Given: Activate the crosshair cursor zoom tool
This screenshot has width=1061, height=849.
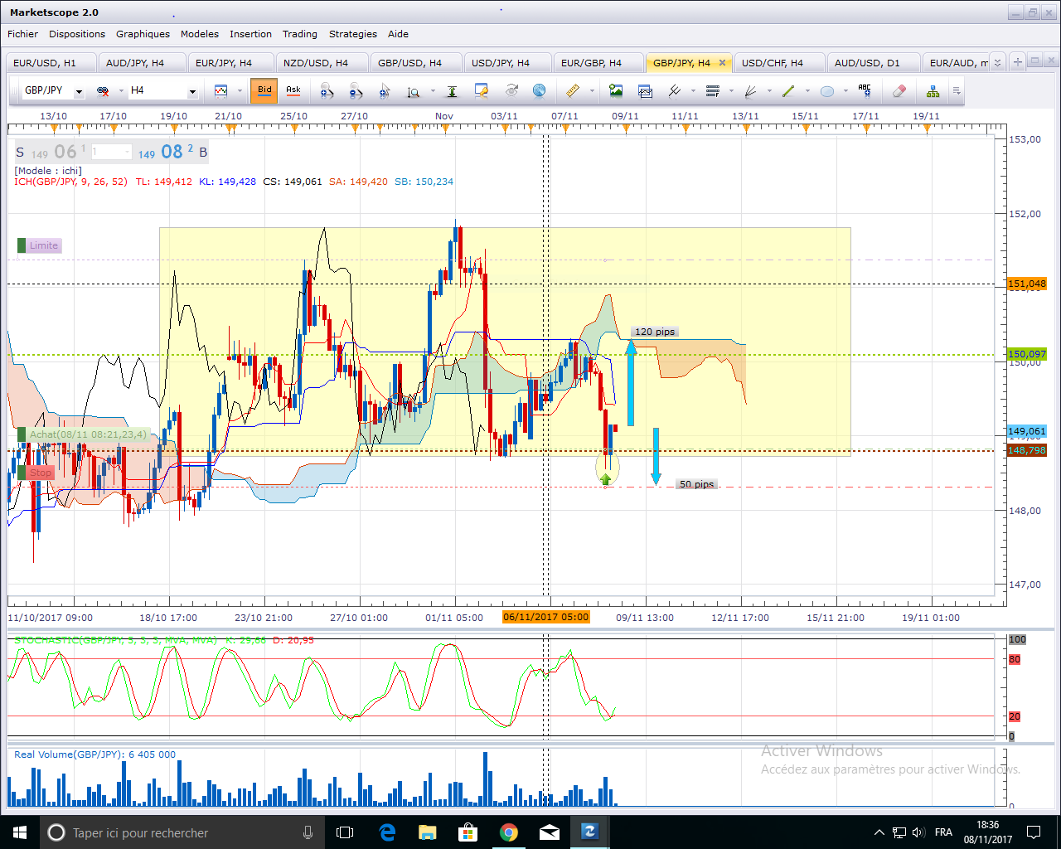Looking at the screenshot, I should coord(385,90).
